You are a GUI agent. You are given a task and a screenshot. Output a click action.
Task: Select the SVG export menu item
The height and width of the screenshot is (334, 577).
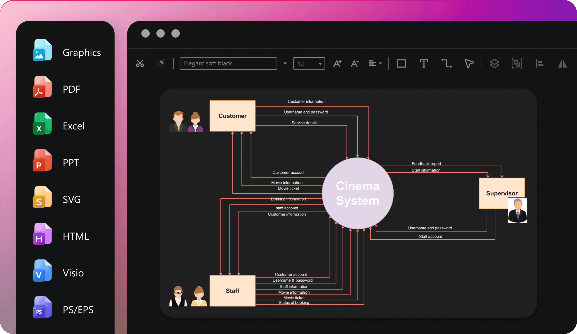click(70, 198)
